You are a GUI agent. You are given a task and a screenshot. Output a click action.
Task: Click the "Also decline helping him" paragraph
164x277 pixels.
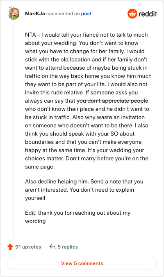(84, 190)
